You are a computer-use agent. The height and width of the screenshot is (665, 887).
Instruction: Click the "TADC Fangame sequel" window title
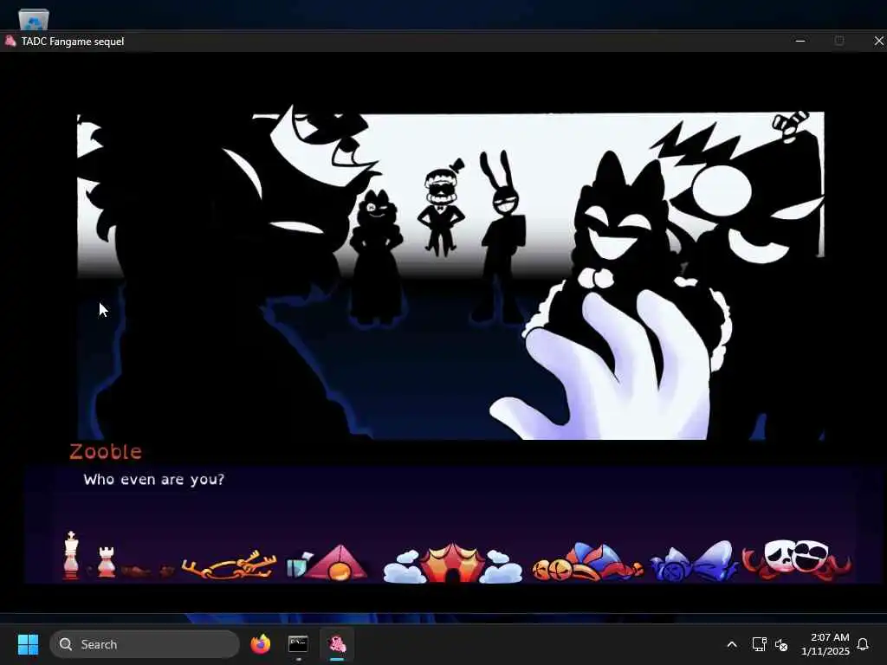click(73, 42)
